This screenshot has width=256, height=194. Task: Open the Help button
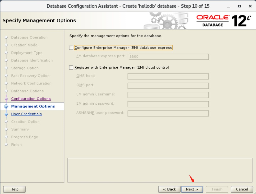tap(14, 189)
